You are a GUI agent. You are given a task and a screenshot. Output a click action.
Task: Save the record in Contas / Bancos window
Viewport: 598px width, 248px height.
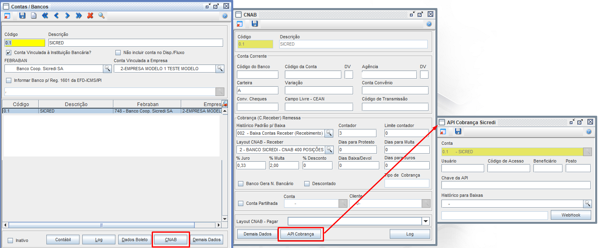click(22, 16)
